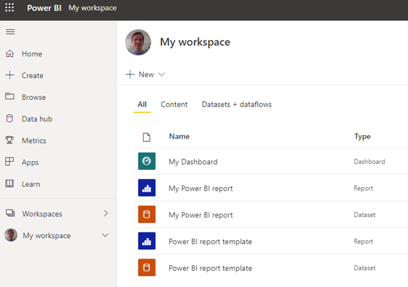The width and height of the screenshot is (408, 287).
Task: Switch to the Content tab
Action: point(174,104)
